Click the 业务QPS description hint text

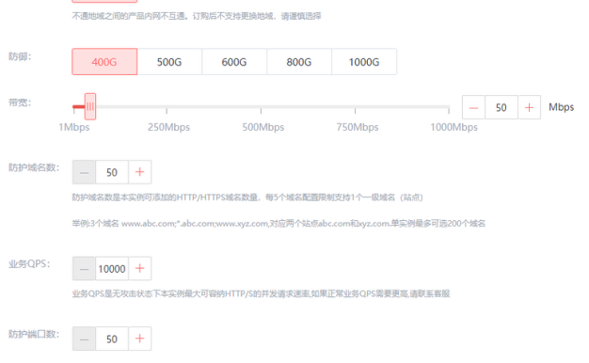pyautogui.click(x=261, y=293)
